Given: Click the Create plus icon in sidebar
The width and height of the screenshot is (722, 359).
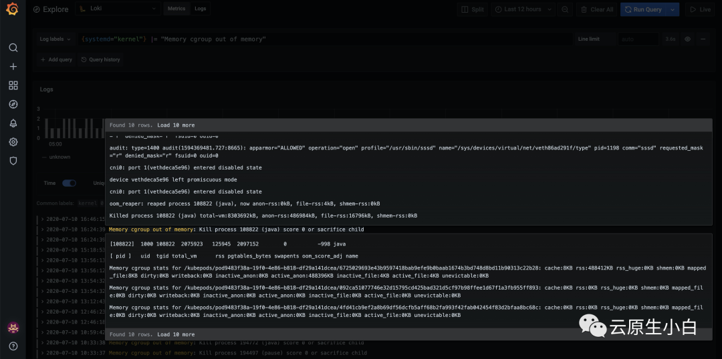Looking at the screenshot, I should pyautogui.click(x=13, y=67).
